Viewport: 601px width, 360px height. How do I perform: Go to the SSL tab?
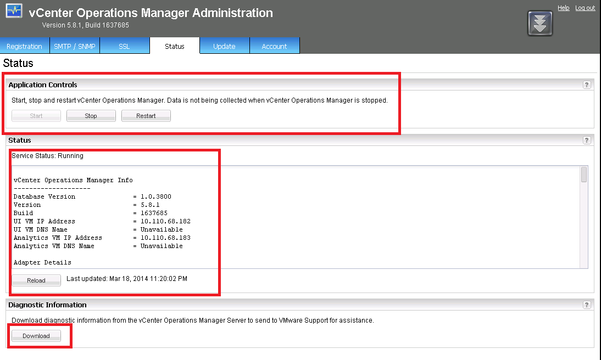(125, 46)
